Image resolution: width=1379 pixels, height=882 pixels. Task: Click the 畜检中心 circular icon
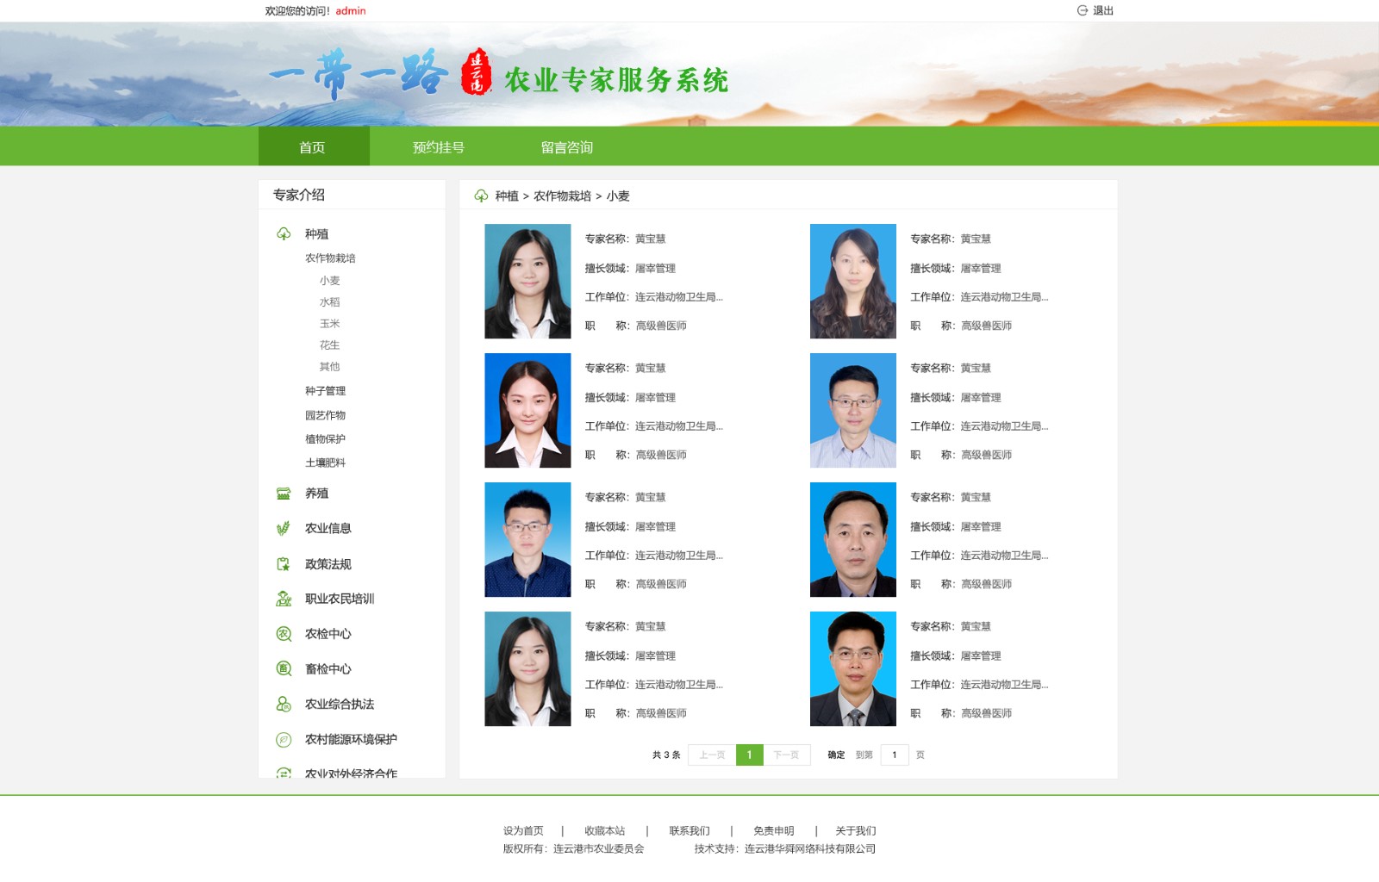point(284,668)
